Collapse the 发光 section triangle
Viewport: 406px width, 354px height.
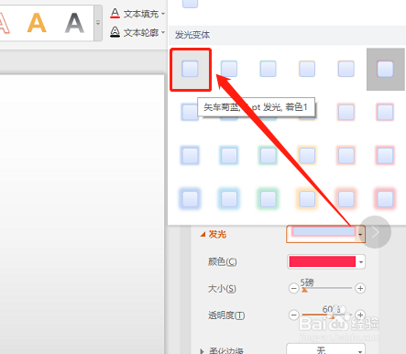(x=203, y=235)
